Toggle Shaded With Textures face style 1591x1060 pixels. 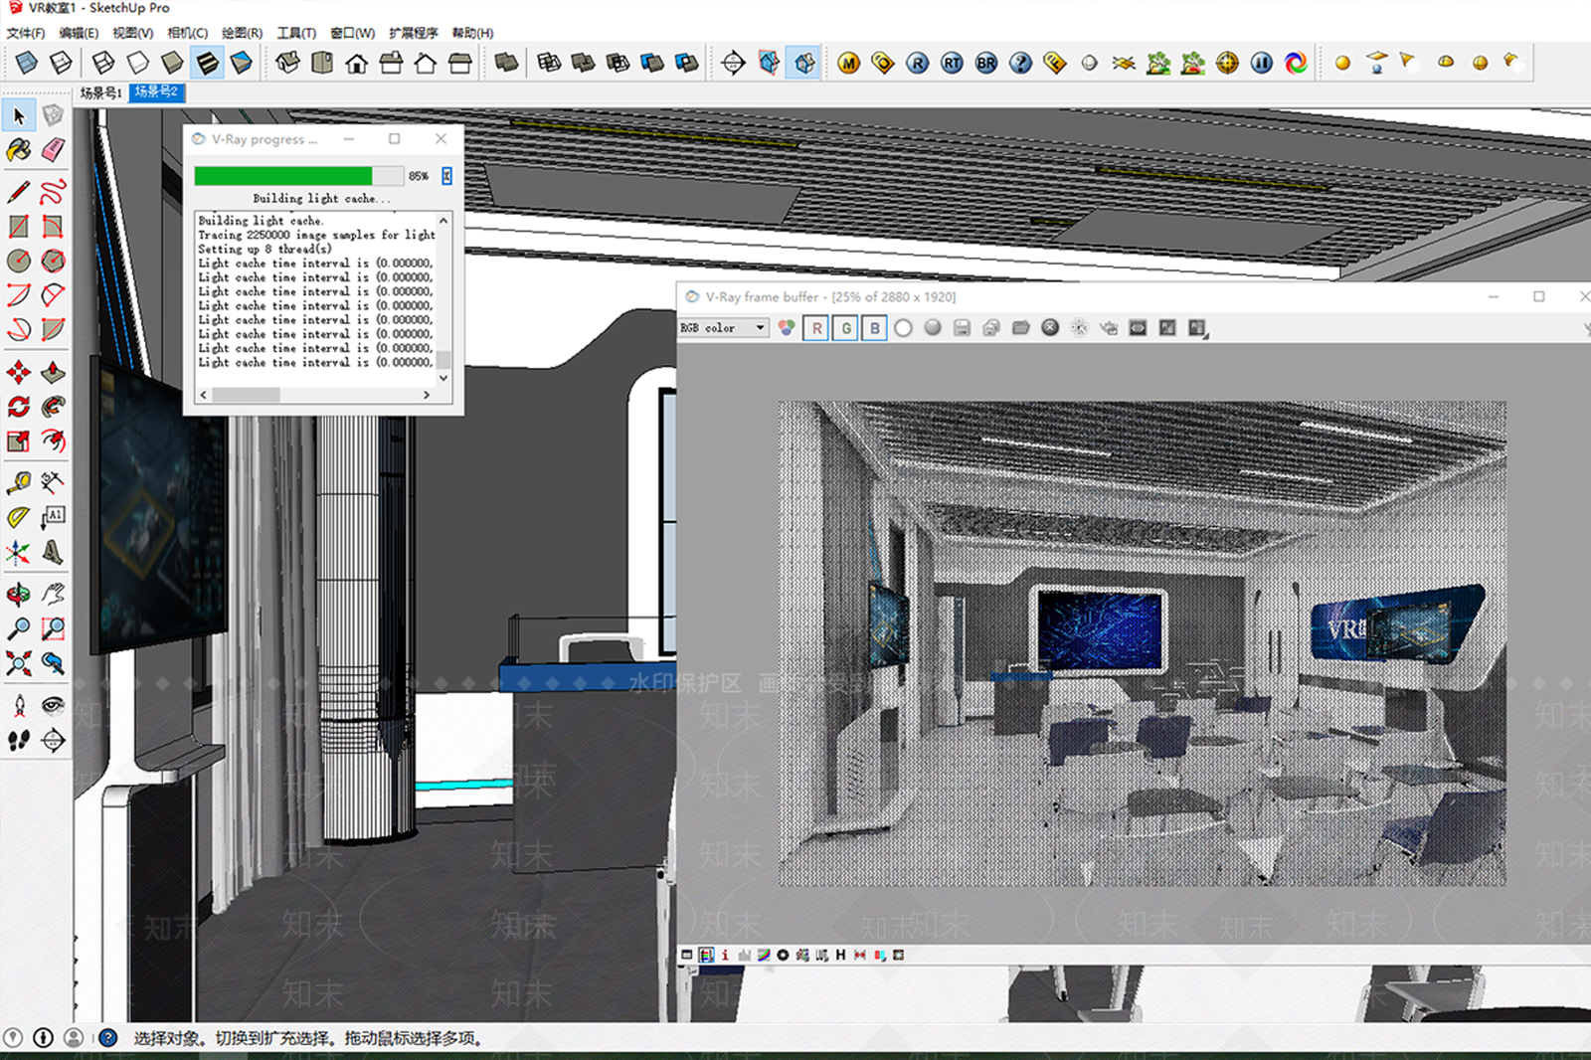click(207, 64)
